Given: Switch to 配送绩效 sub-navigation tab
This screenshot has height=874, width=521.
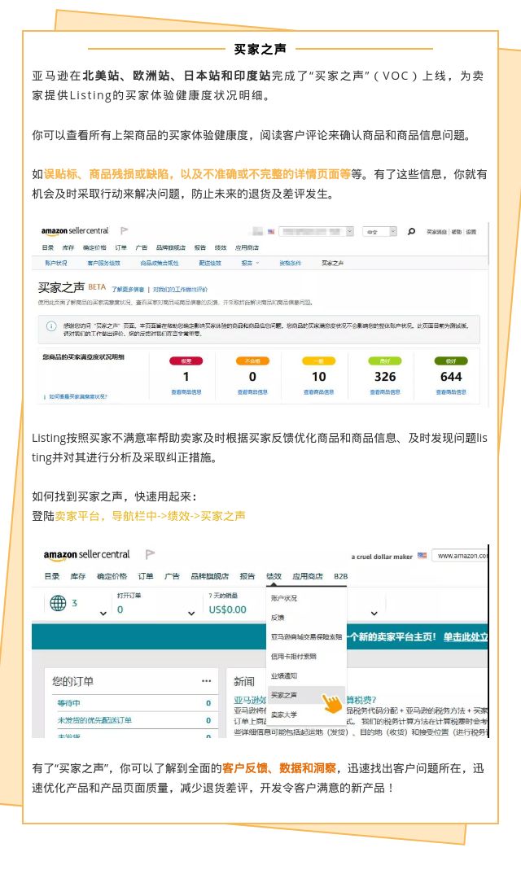Looking at the screenshot, I should click(x=210, y=263).
